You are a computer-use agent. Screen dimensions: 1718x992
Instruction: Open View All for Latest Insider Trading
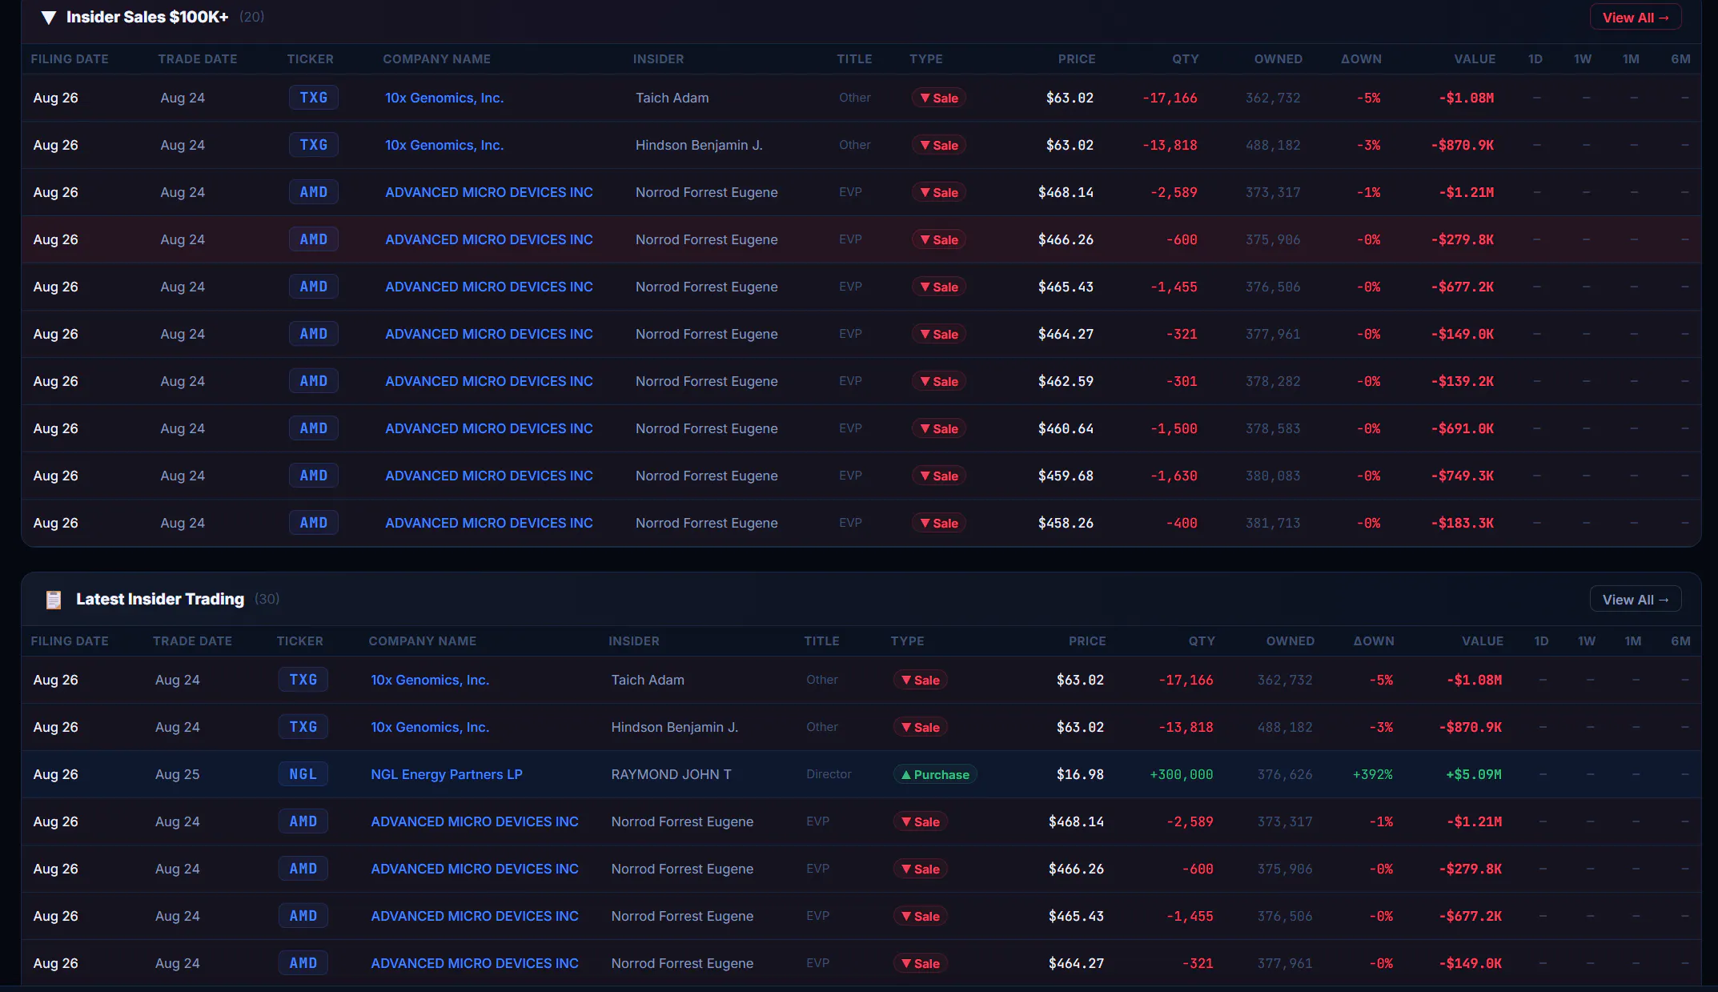pos(1636,600)
